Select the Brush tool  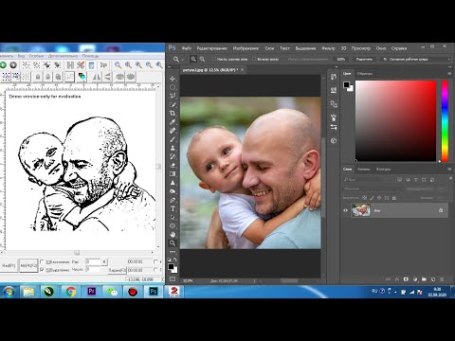pyautogui.click(x=173, y=139)
